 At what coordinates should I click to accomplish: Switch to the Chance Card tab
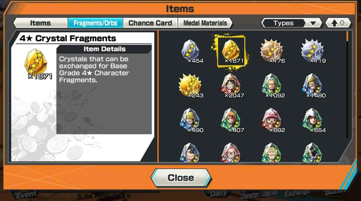click(x=150, y=23)
